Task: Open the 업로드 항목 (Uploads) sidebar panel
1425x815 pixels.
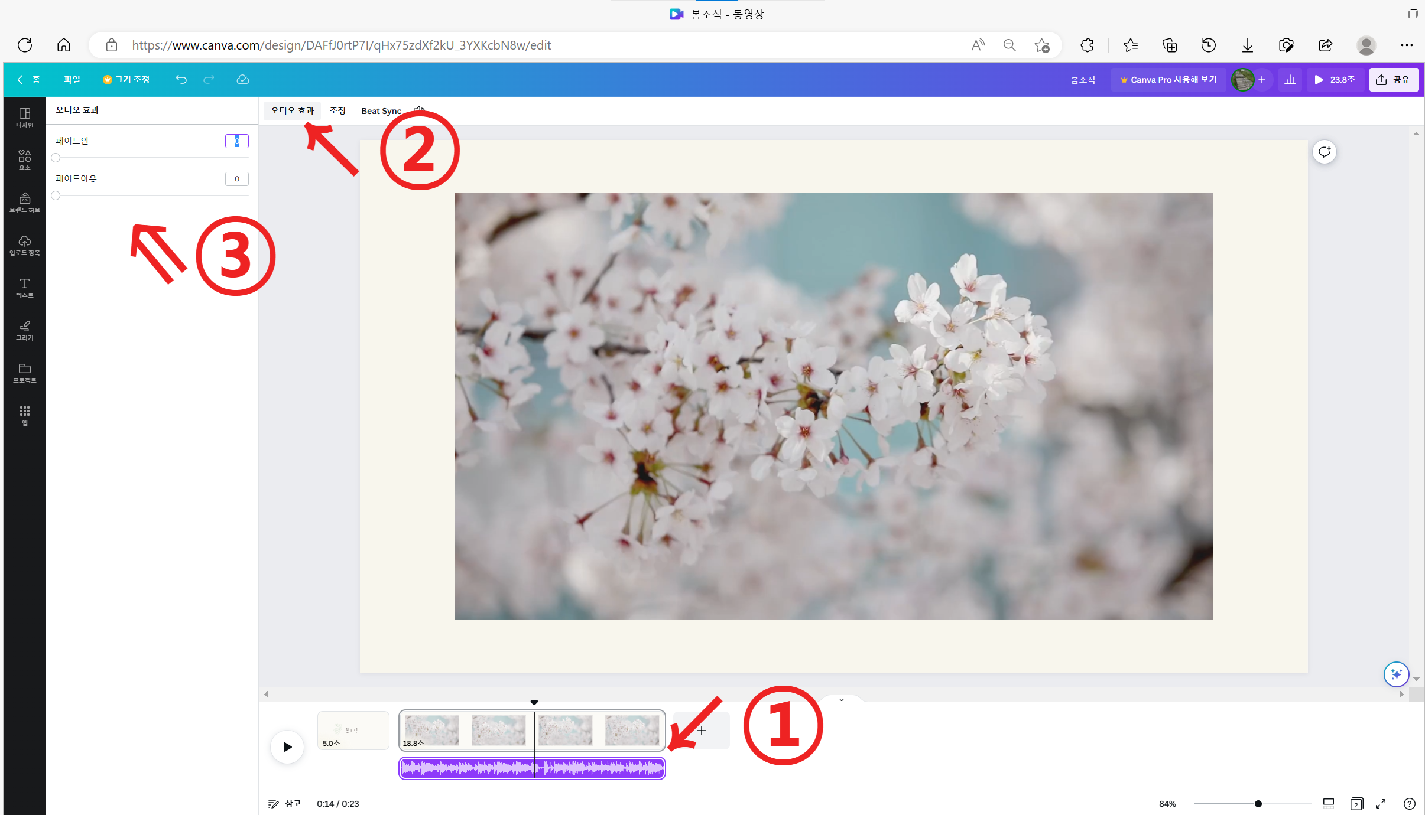Action: pos(24,245)
